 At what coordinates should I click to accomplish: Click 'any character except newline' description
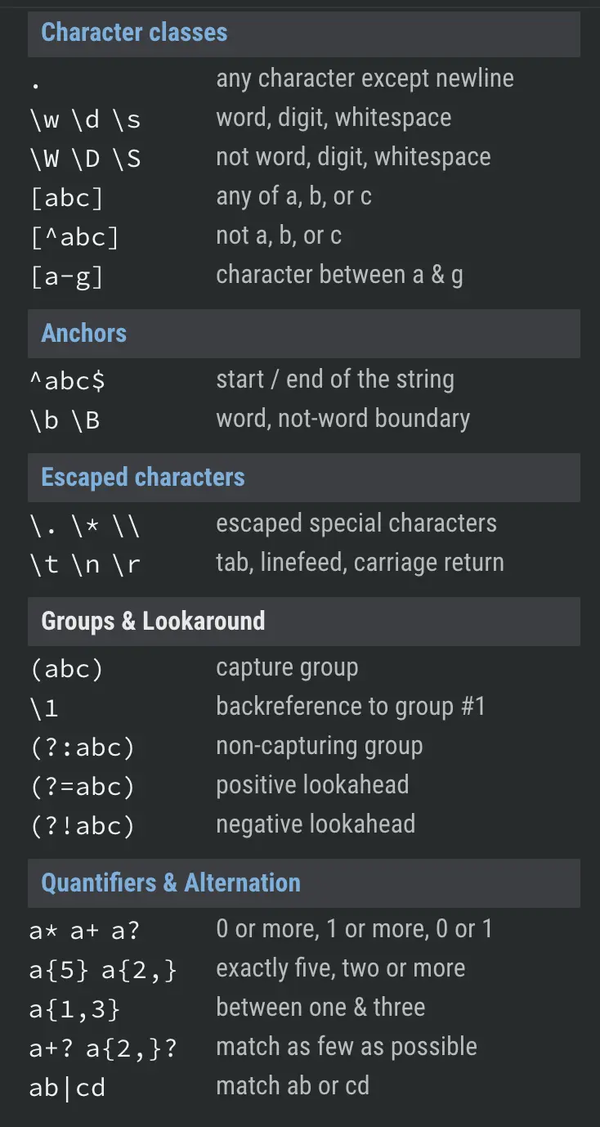coord(365,79)
